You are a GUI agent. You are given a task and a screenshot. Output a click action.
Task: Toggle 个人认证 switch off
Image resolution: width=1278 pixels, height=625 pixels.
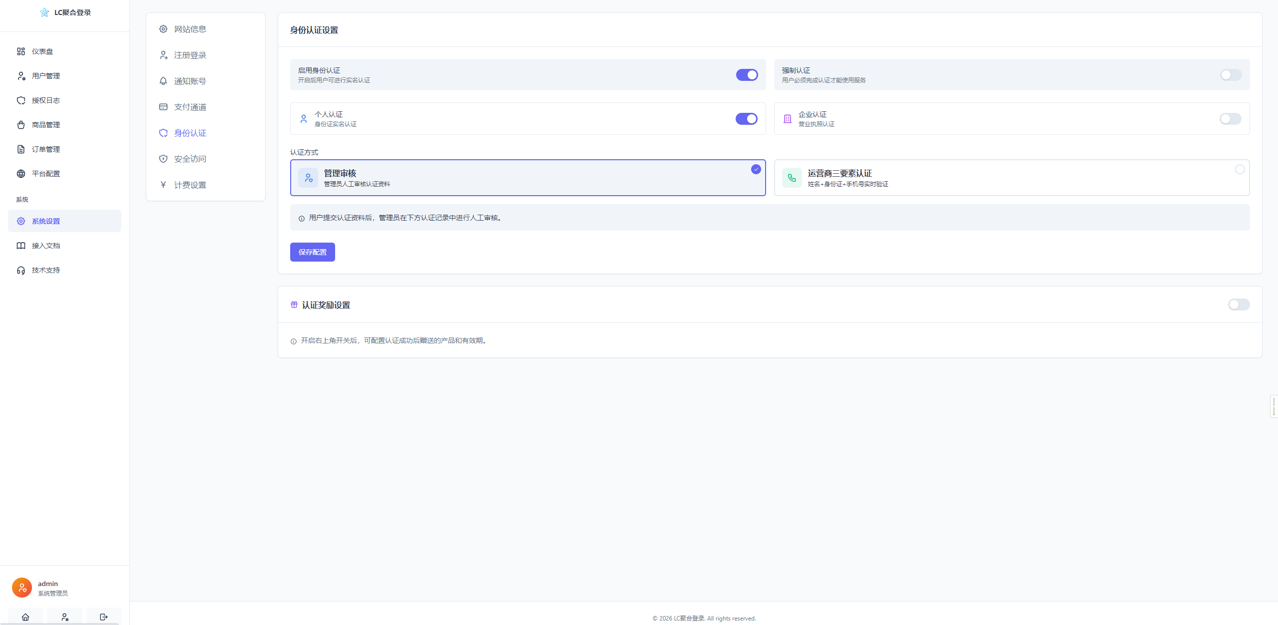[746, 119]
